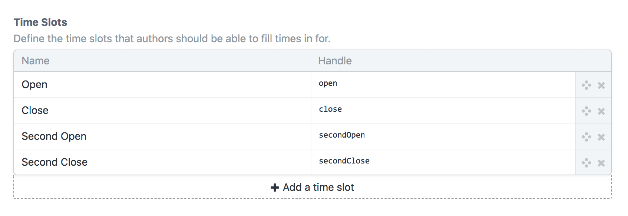Image resolution: width=628 pixels, height=216 pixels.
Task: Edit the Close name field
Action: pos(162,111)
